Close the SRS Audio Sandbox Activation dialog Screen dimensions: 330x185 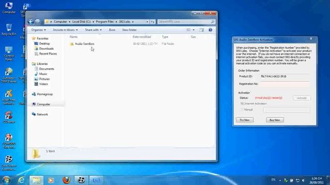pos(311,39)
